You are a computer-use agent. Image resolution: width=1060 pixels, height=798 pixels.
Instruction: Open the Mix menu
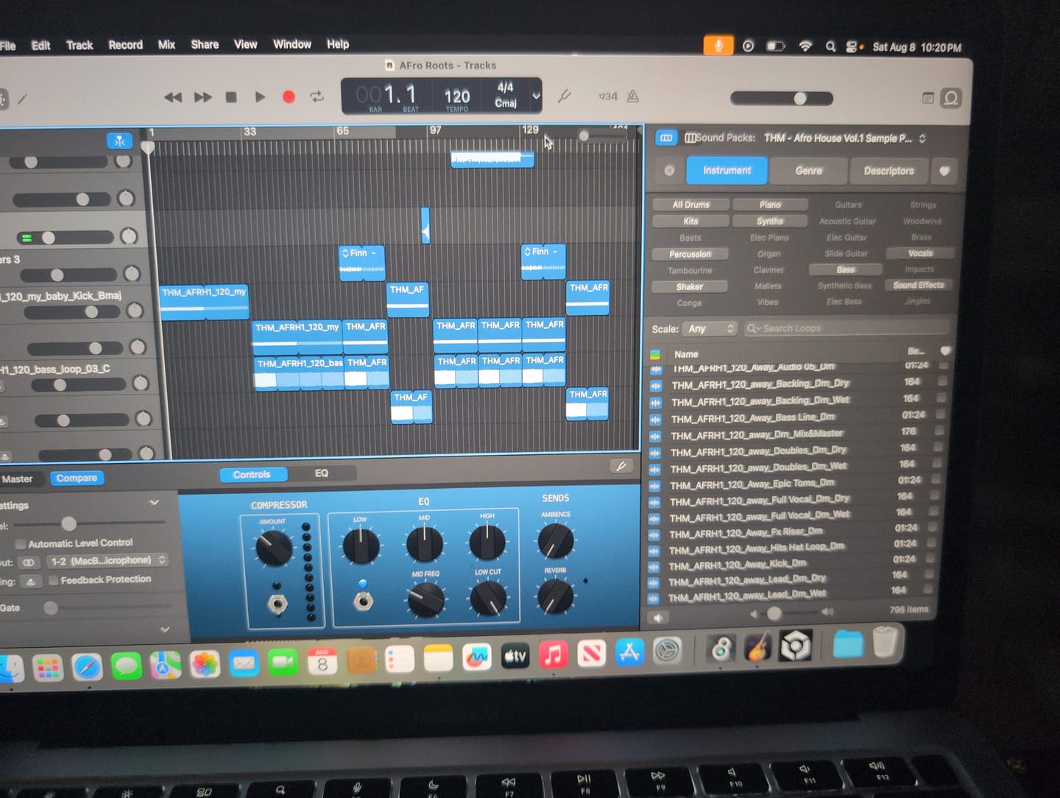point(166,45)
